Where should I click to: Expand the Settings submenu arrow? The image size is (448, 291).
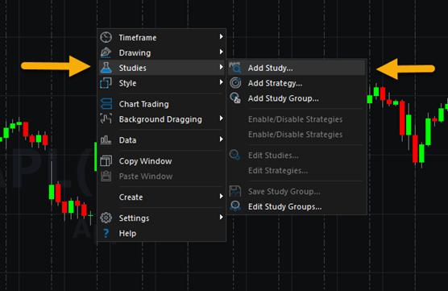221,217
